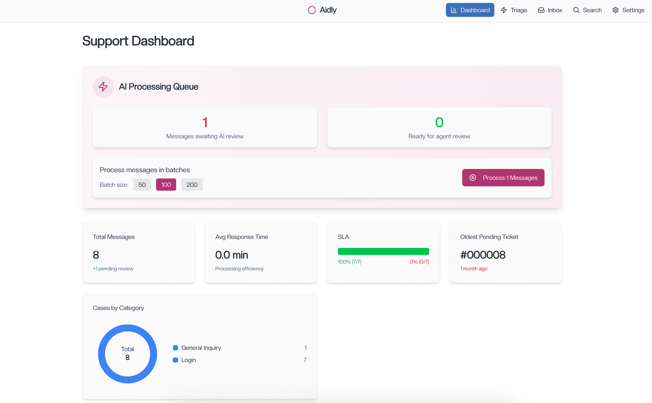This screenshot has width=652, height=403.
Task: Click the Aidly logo icon
Action: coord(312,10)
